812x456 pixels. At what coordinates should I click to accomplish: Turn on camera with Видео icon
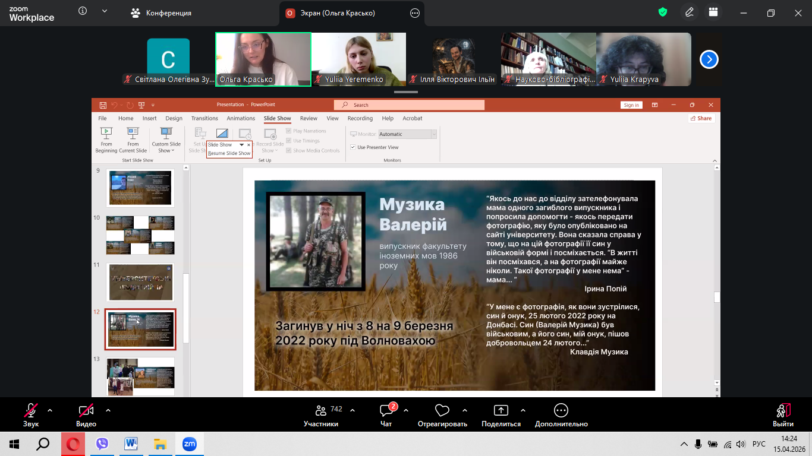(x=86, y=411)
